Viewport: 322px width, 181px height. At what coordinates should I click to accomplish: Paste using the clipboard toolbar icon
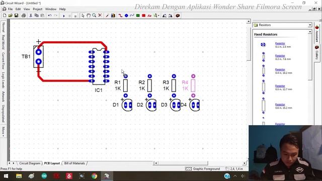click(x=42, y=16)
